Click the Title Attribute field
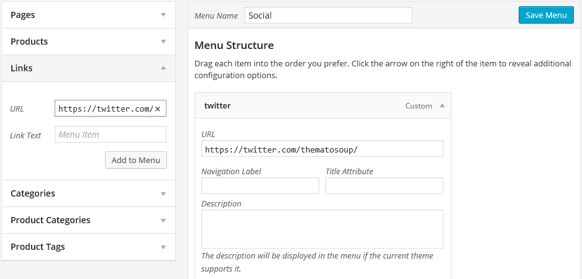 click(384, 185)
